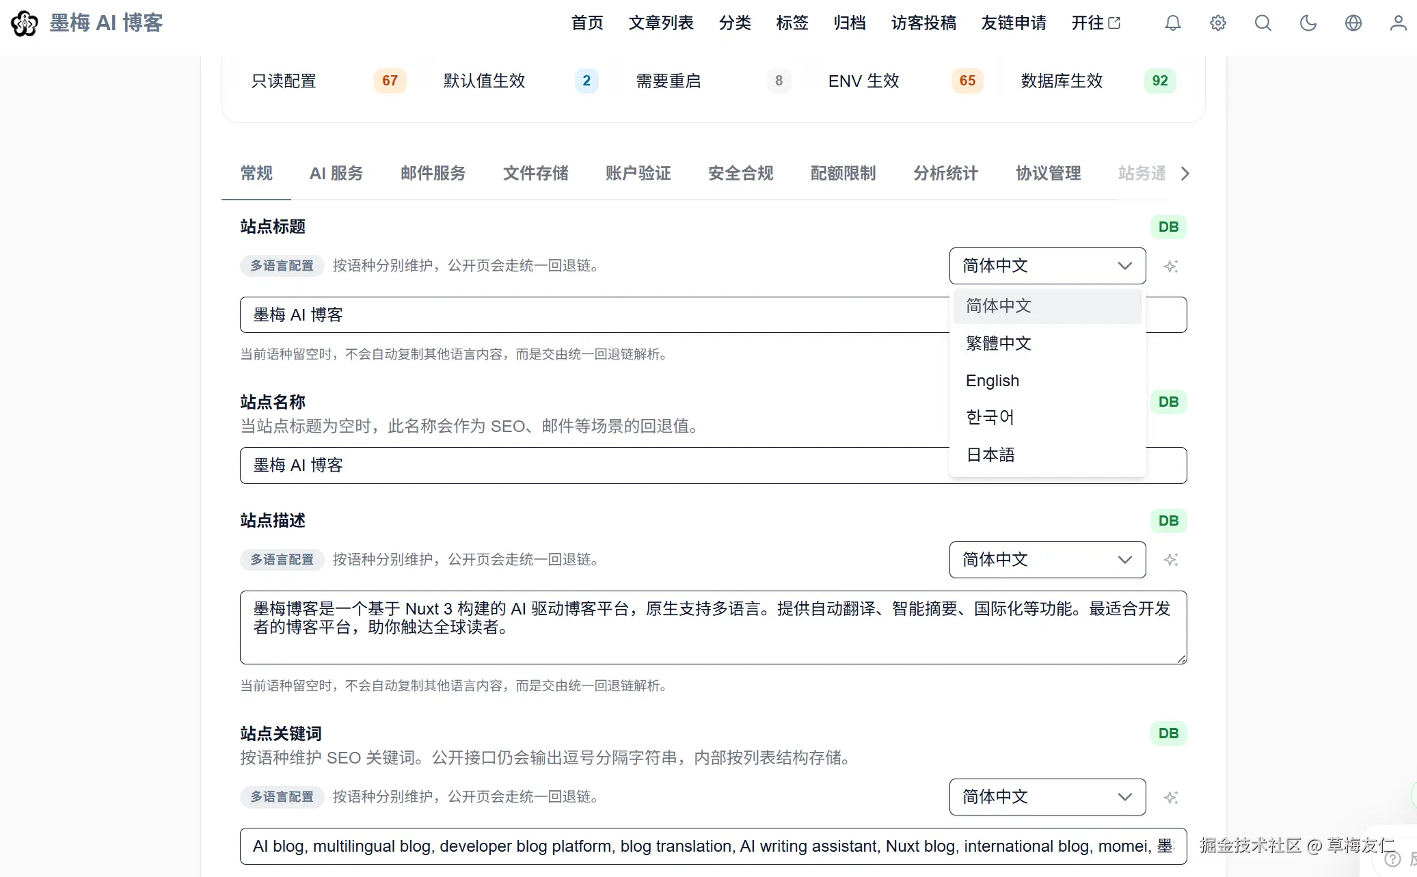1417x877 pixels.
Task: Click the search magnifier icon
Action: [x=1263, y=23]
